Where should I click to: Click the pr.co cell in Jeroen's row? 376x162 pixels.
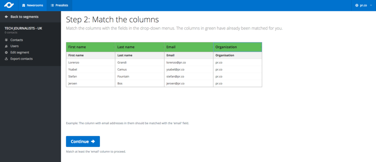click(x=238, y=83)
